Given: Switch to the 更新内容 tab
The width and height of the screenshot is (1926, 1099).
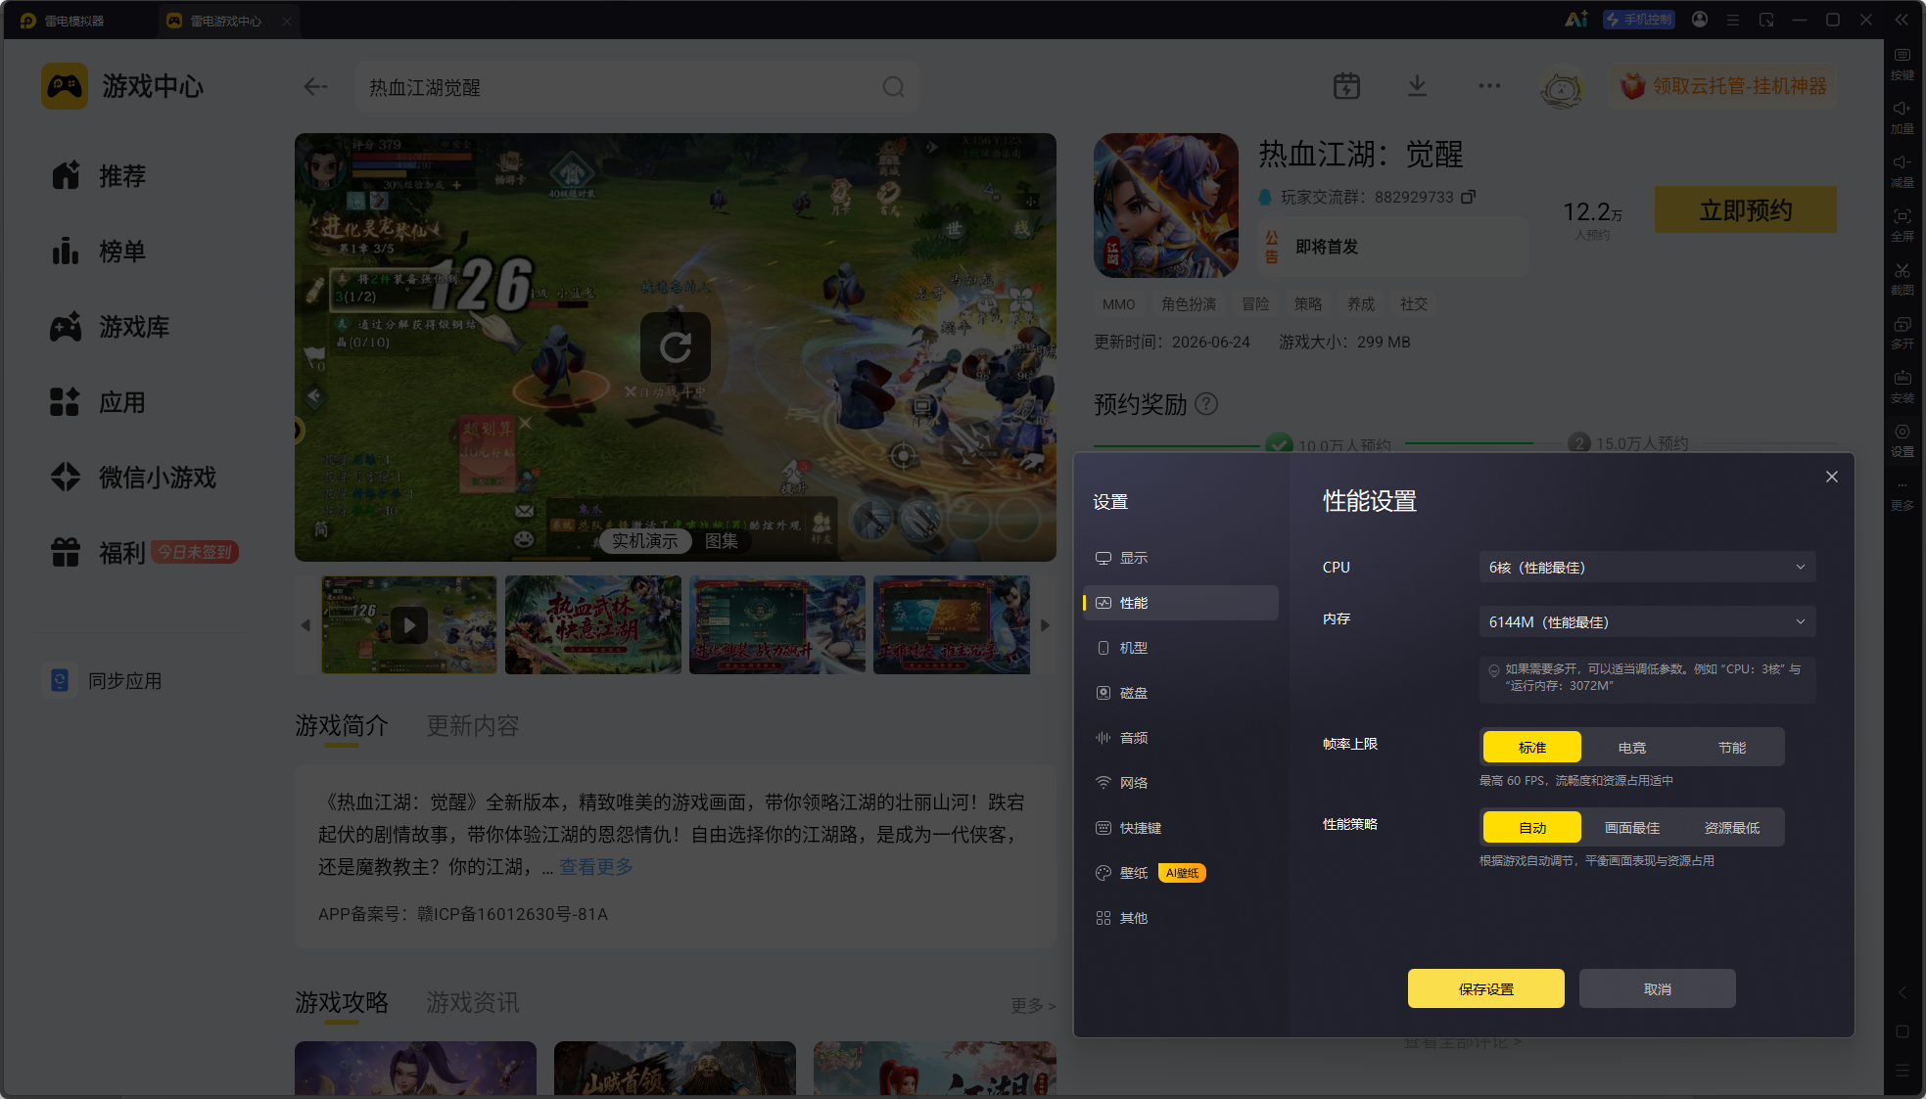Looking at the screenshot, I should coord(473,725).
